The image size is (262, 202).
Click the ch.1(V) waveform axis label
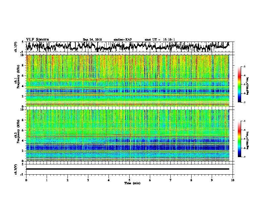16,47
